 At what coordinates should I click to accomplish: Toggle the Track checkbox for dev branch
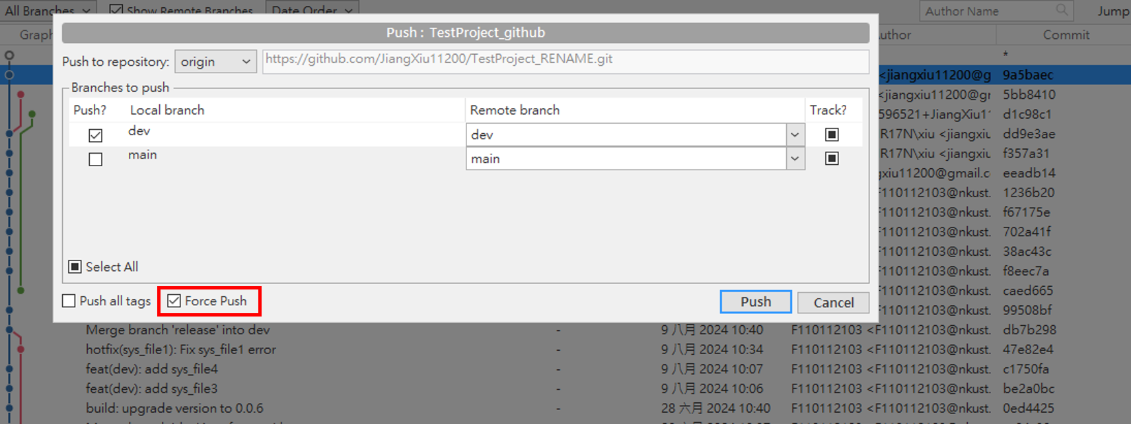coord(832,135)
